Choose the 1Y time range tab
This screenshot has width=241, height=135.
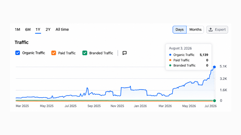pyautogui.click(x=38, y=29)
